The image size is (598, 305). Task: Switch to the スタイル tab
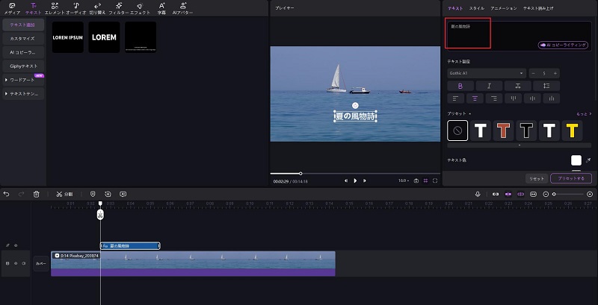476,7
